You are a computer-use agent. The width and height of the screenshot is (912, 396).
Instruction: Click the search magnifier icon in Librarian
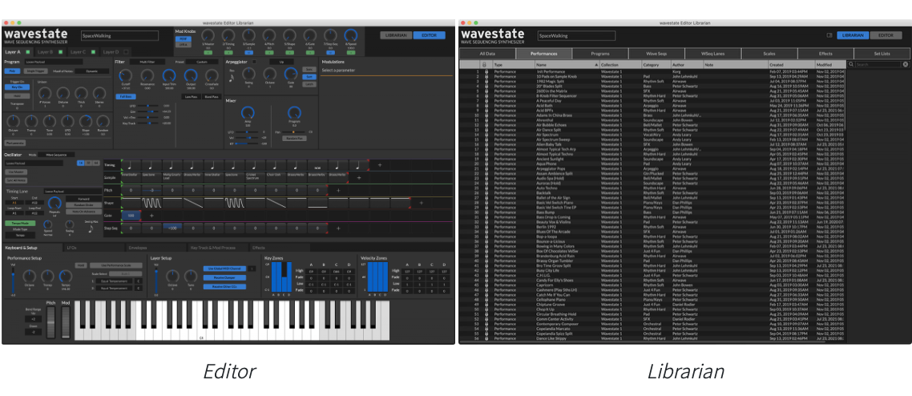click(x=852, y=65)
